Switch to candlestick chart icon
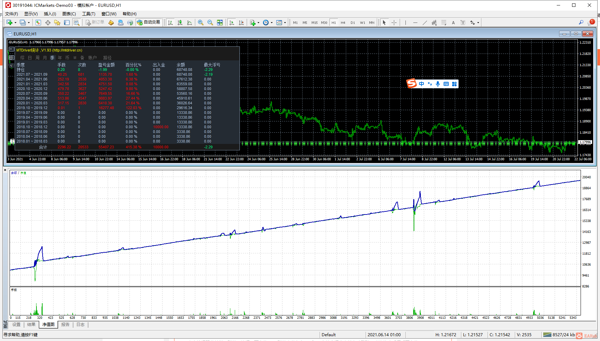The image size is (600, 341). click(x=180, y=23)
